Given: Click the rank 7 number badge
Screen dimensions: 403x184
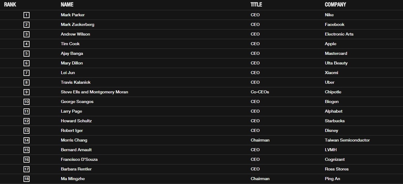Looking at the screenshot, I should click(27, 73).
